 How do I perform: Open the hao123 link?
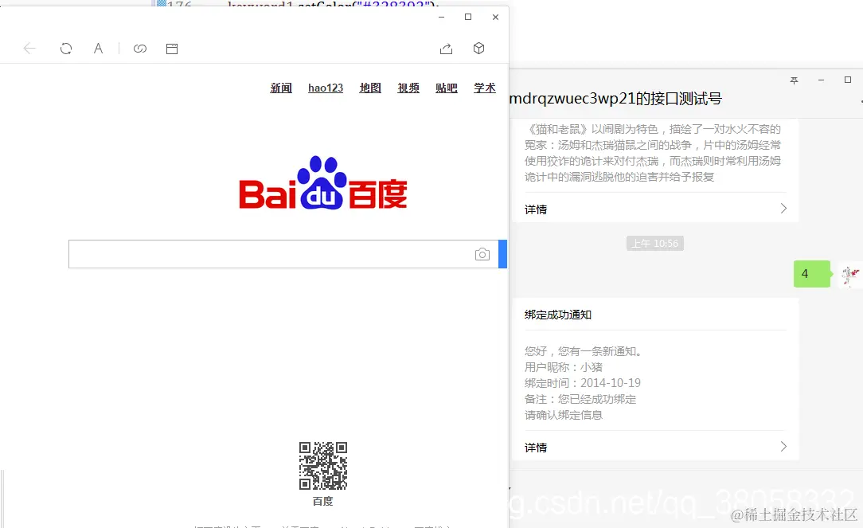(x=326, y=88)
